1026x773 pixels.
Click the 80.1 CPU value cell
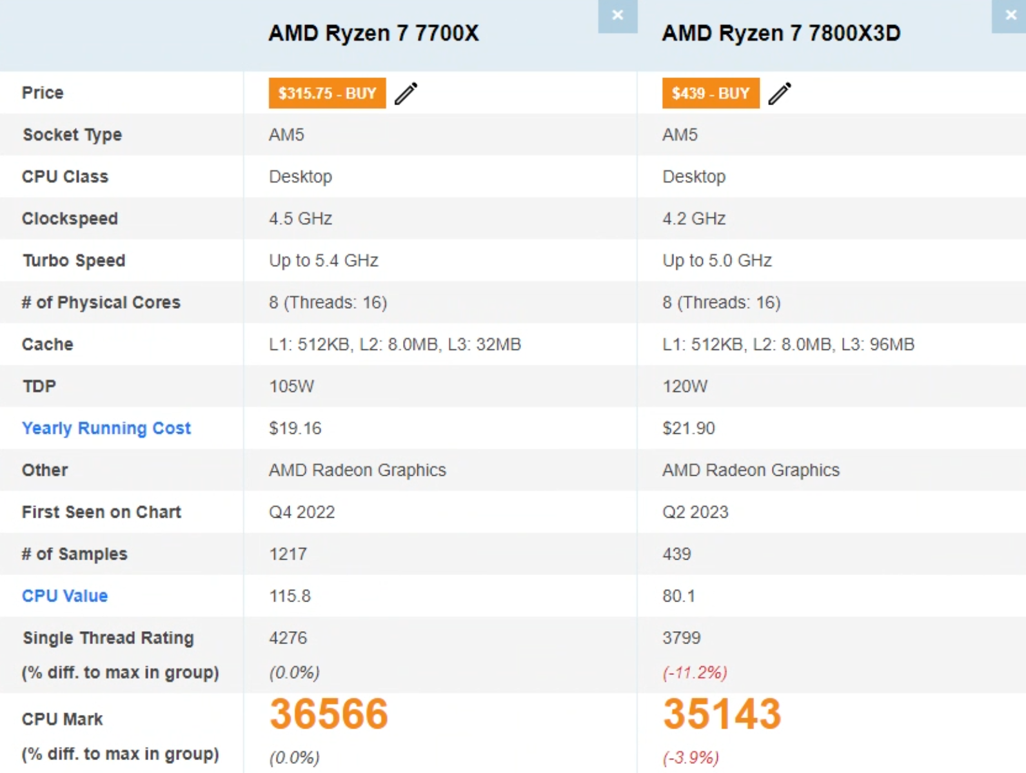[x=678, y=596]
